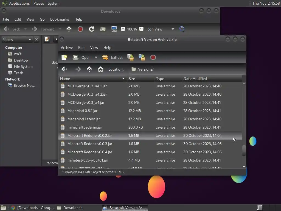Image resolution: width=281 pixels, height=211 pixels.
Task: Go back in archive location bar
Action: (64, 69)
